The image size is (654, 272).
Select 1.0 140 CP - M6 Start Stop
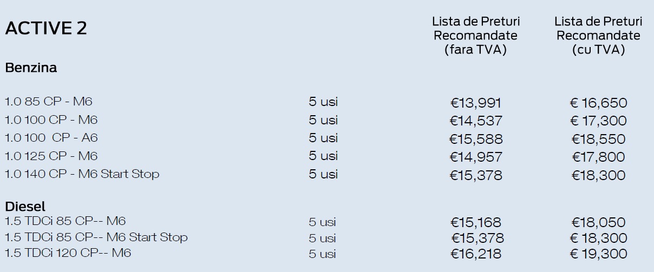(x=82, y=174)
